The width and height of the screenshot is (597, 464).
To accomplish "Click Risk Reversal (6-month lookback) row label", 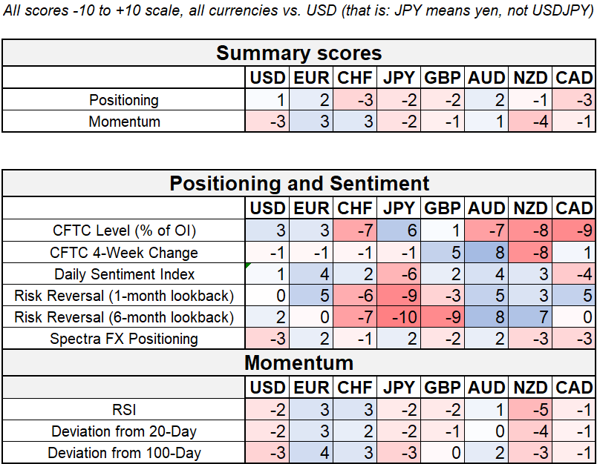I will pos(124,317).
